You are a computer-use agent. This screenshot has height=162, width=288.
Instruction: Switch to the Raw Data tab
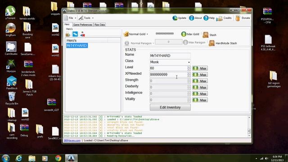coord(100,25)
